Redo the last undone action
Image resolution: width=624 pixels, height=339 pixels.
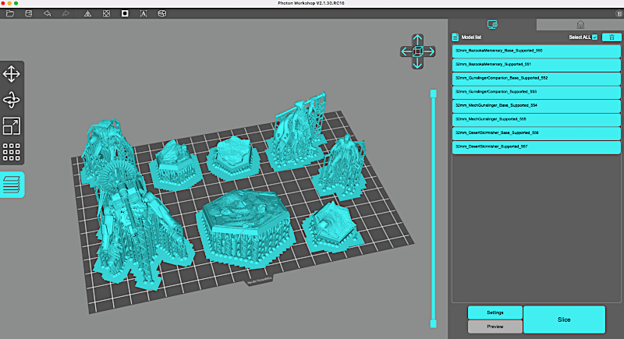(66, 13)
